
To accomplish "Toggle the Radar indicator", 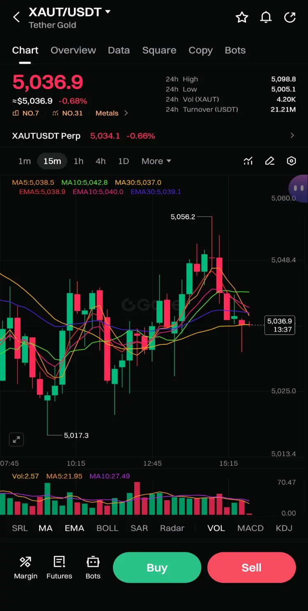I will click(172, 528).
